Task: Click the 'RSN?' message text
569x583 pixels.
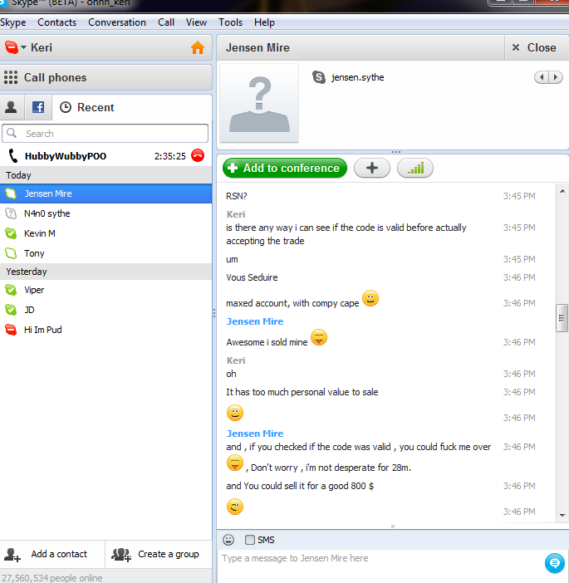Action: [x=237, y=196]
